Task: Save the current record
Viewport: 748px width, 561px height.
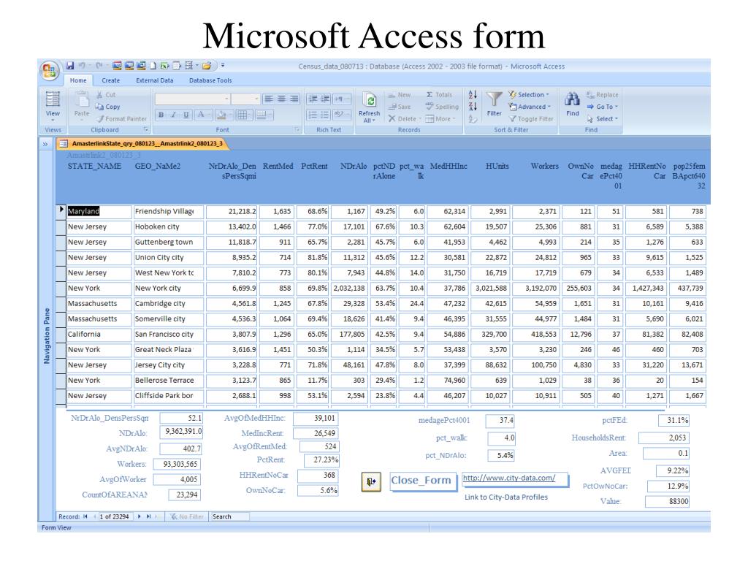Action: [400, 107]
